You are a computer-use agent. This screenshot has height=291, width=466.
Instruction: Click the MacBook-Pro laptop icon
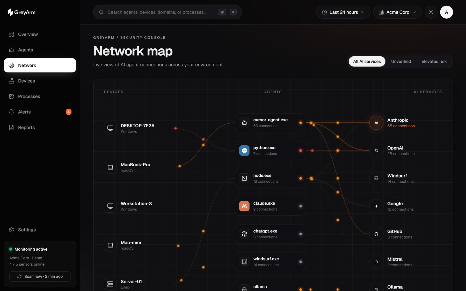click(110, 167)
